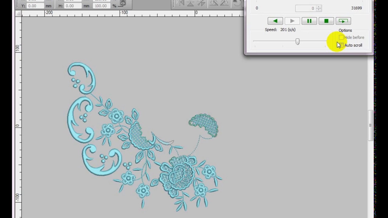The image size is (388, 218).
Task: Click the vertical scrollbar thumb
Action: pos(370,125)
